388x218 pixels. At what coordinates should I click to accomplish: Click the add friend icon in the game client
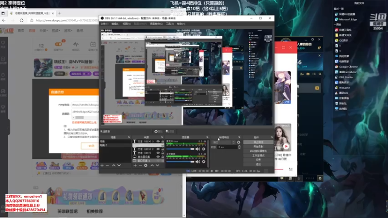(302, 74)
